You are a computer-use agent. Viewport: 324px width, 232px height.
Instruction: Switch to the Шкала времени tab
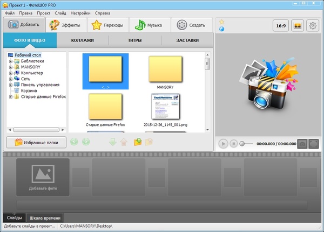click(46, 217)
